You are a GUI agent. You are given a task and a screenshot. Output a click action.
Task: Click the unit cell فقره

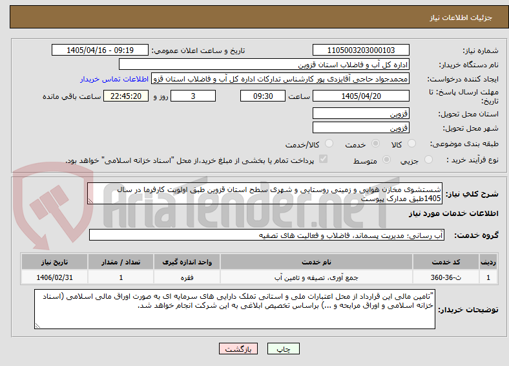click(x=187, y=277)
